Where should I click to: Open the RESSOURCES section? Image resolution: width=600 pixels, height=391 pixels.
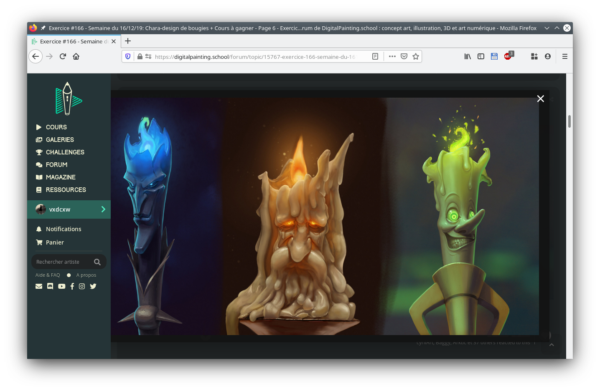[65, 189]
